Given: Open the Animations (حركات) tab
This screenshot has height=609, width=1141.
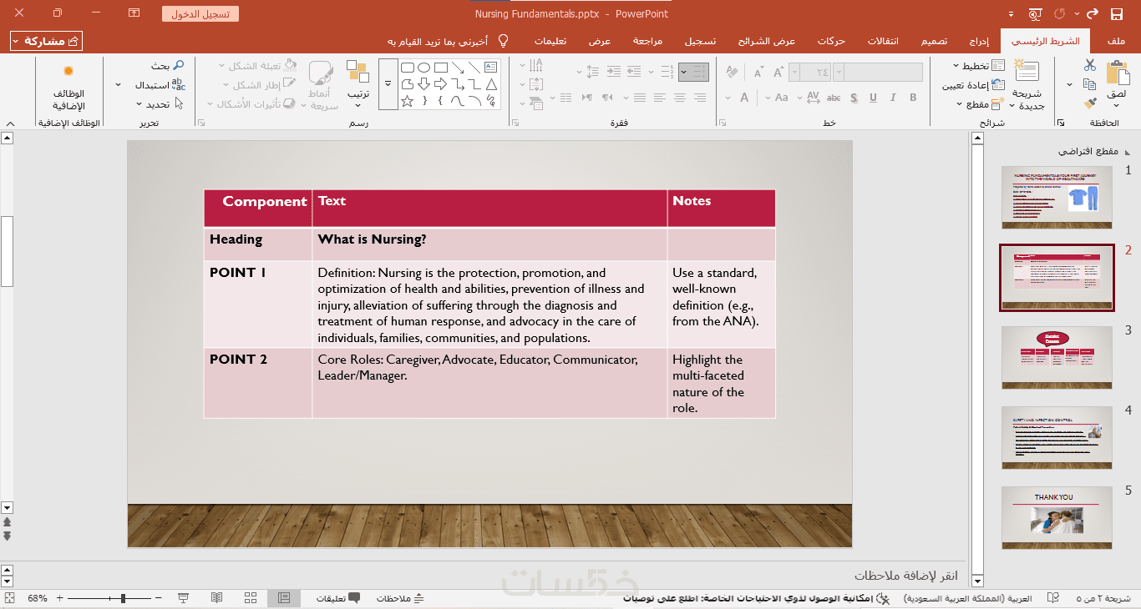Looking at the screenshot, I should coord(832,41).
